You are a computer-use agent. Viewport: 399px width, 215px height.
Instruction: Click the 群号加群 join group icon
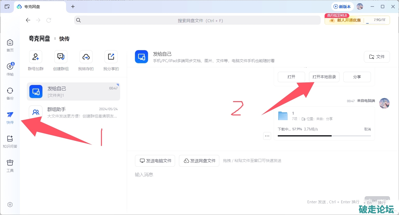coord(36,57)
